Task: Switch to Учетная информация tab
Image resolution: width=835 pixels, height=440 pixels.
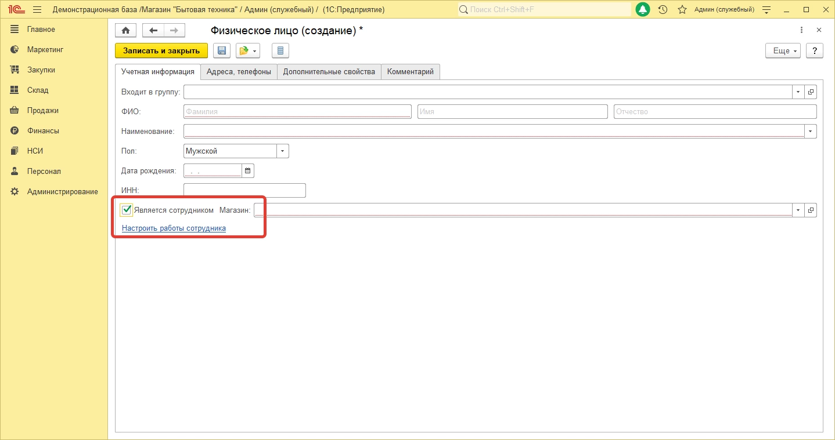Action: 158,72
